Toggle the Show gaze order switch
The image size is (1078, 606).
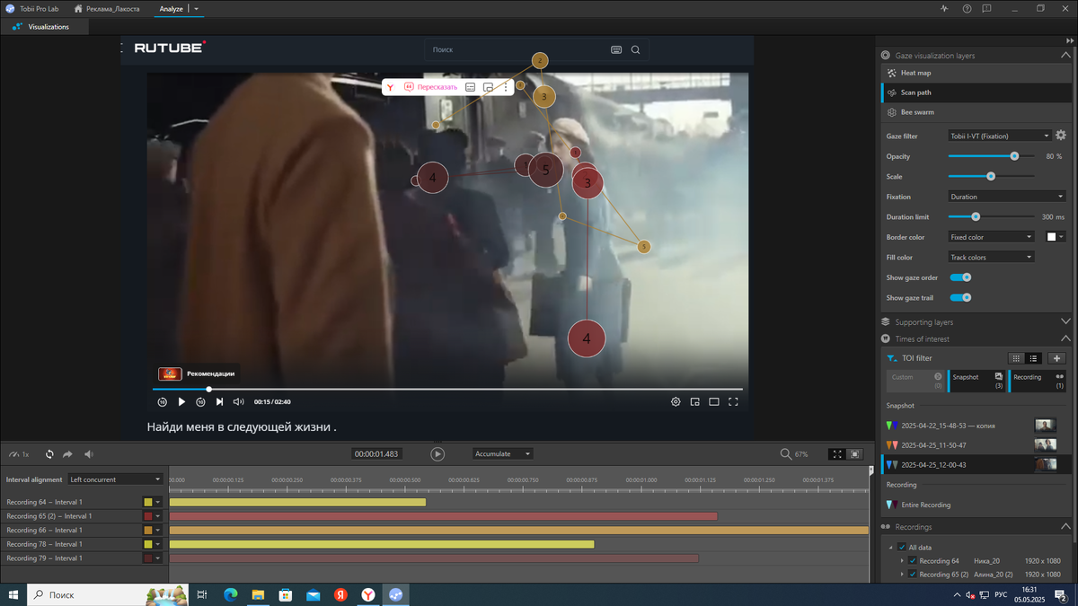pos(960,277)
